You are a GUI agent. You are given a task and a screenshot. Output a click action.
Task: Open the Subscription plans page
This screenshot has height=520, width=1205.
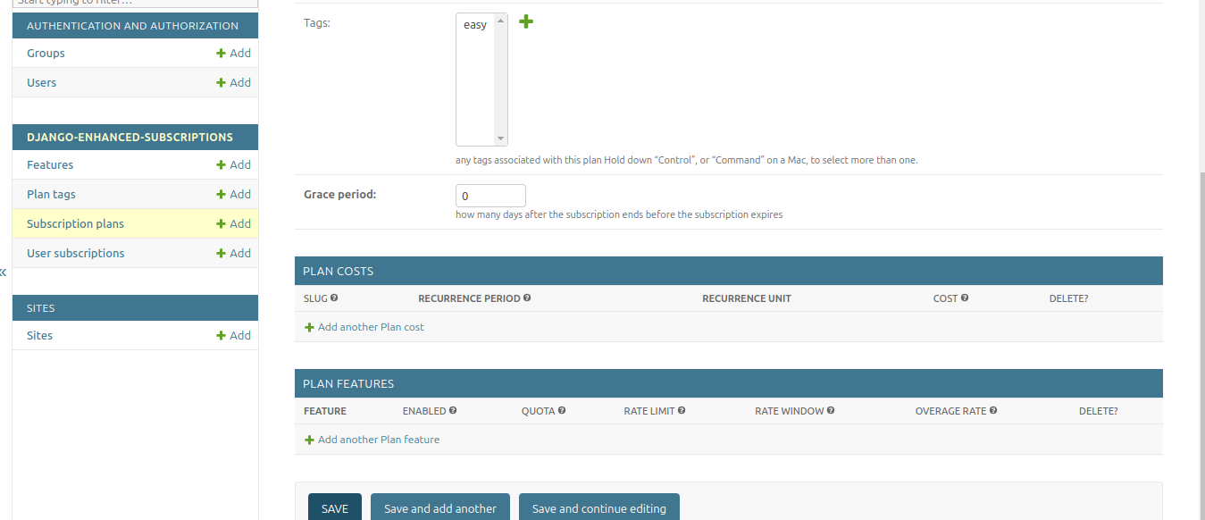point(75,224)
